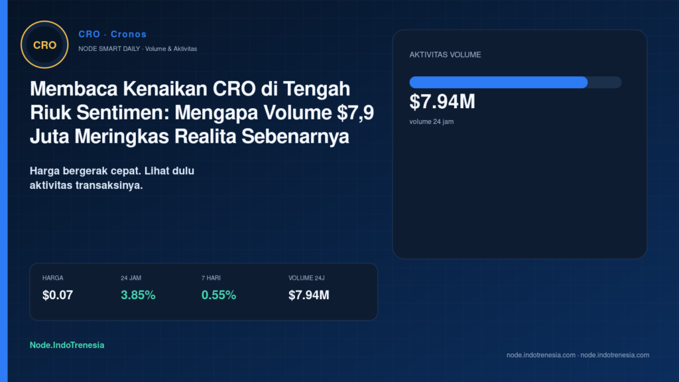679x382 pixels.
Task: Click the green '0.55%' value
Action: click(219, 295)
